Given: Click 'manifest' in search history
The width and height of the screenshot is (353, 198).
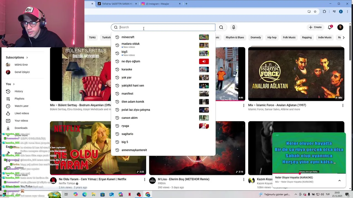Looking at the screenshot, I should [x=163, y=94].
